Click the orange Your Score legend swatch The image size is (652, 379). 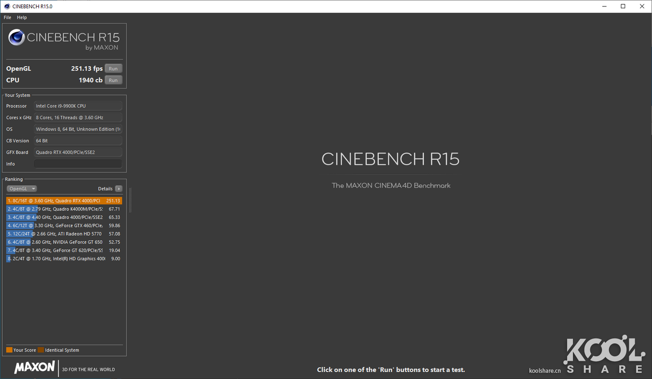pyautogui.click(x=9, y=350)
